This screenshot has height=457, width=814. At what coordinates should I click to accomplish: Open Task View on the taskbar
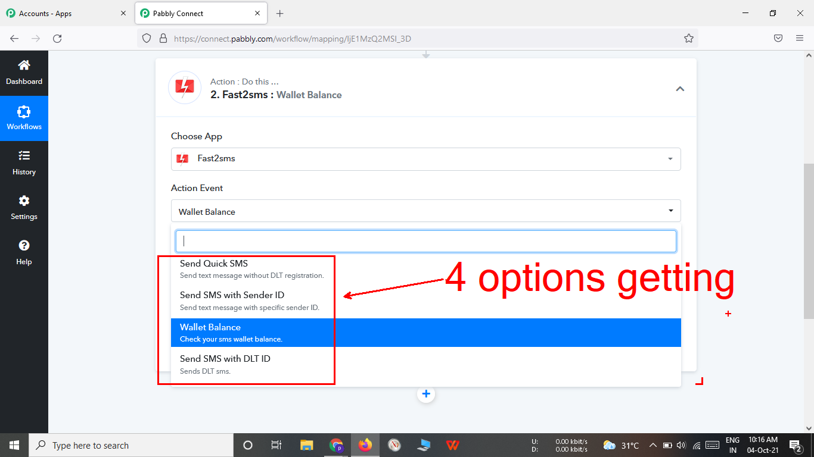tap(276, 445)
